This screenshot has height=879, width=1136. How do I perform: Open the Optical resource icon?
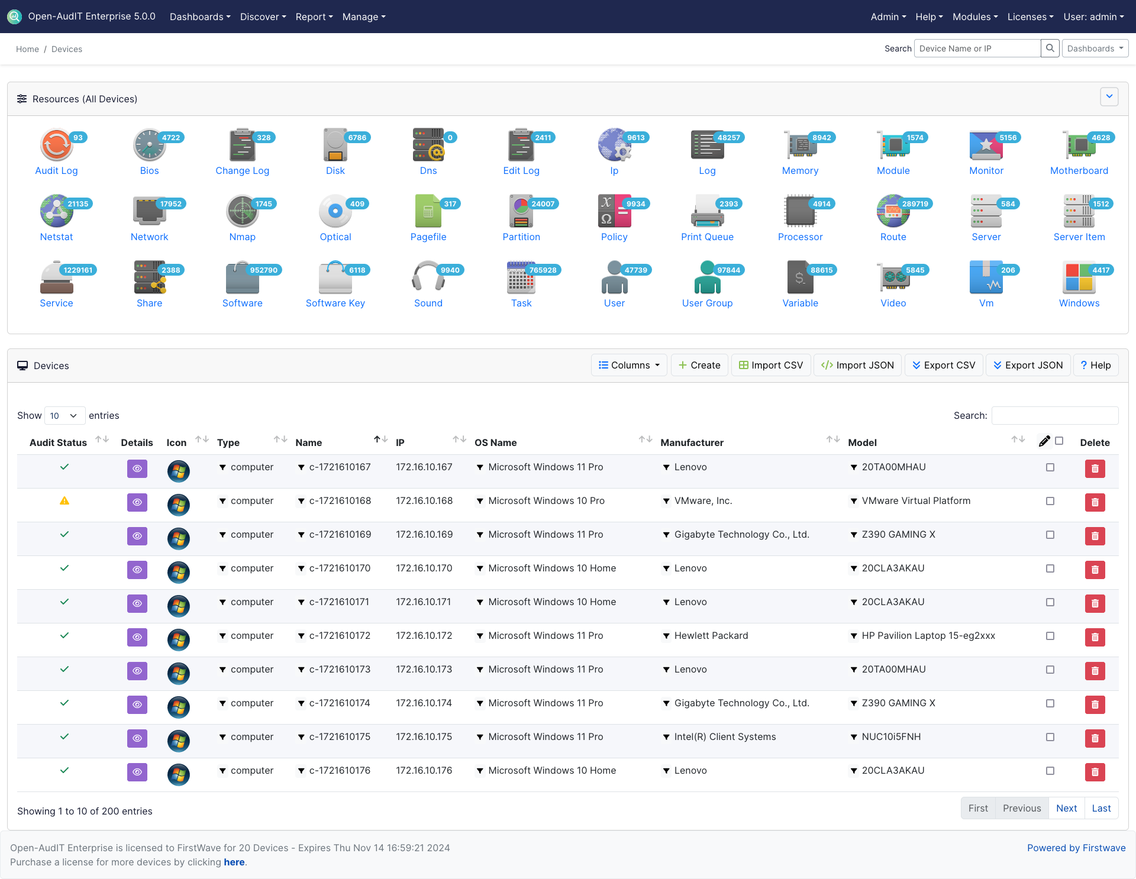[335, 211]
